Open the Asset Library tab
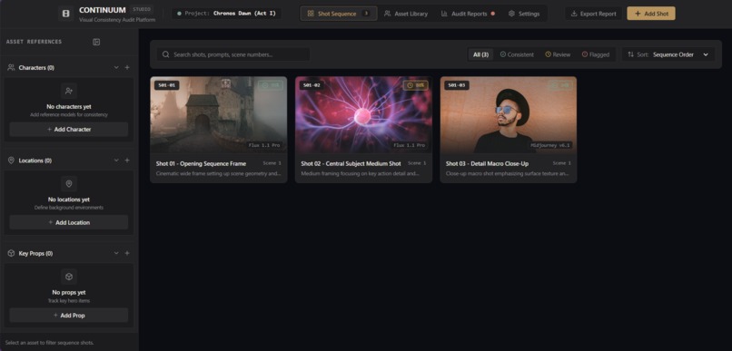 click(406, 14)
